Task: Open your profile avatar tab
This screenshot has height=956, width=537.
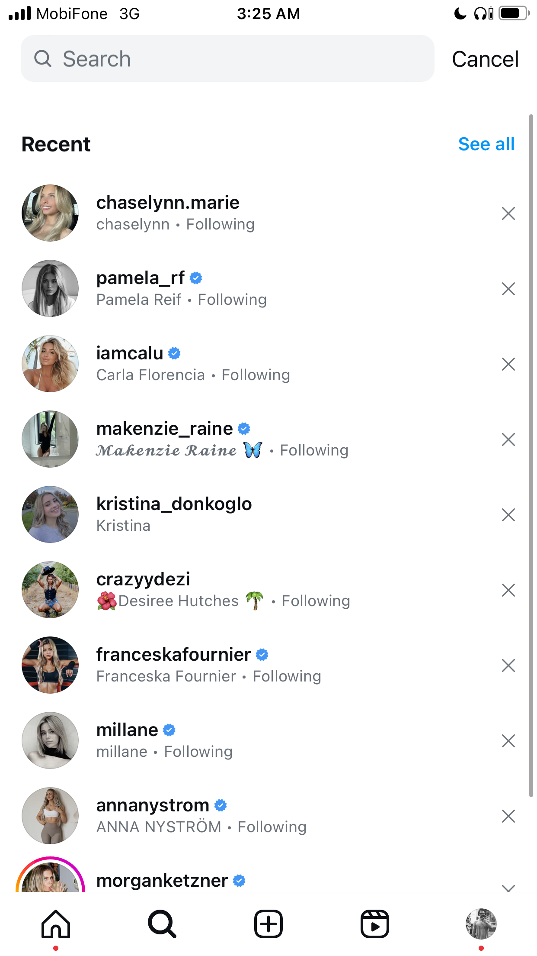Action: [x=481, y=924]
